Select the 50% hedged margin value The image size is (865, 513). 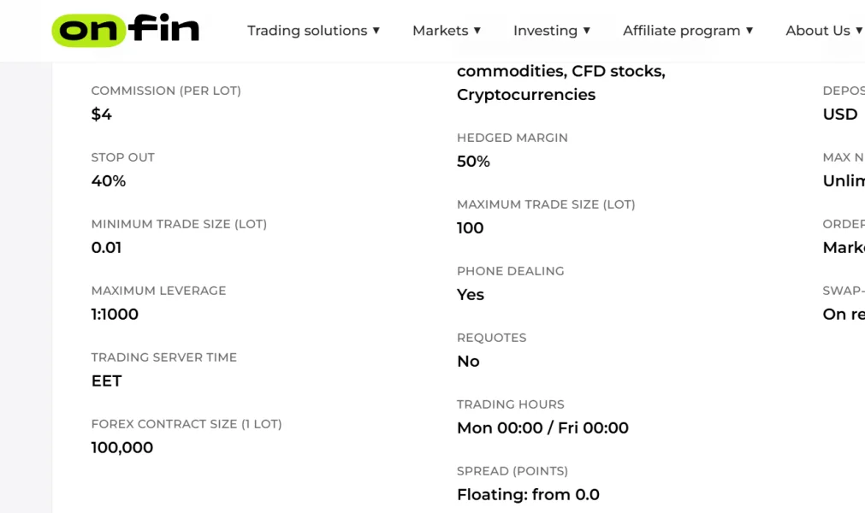(x=473, y=162)
